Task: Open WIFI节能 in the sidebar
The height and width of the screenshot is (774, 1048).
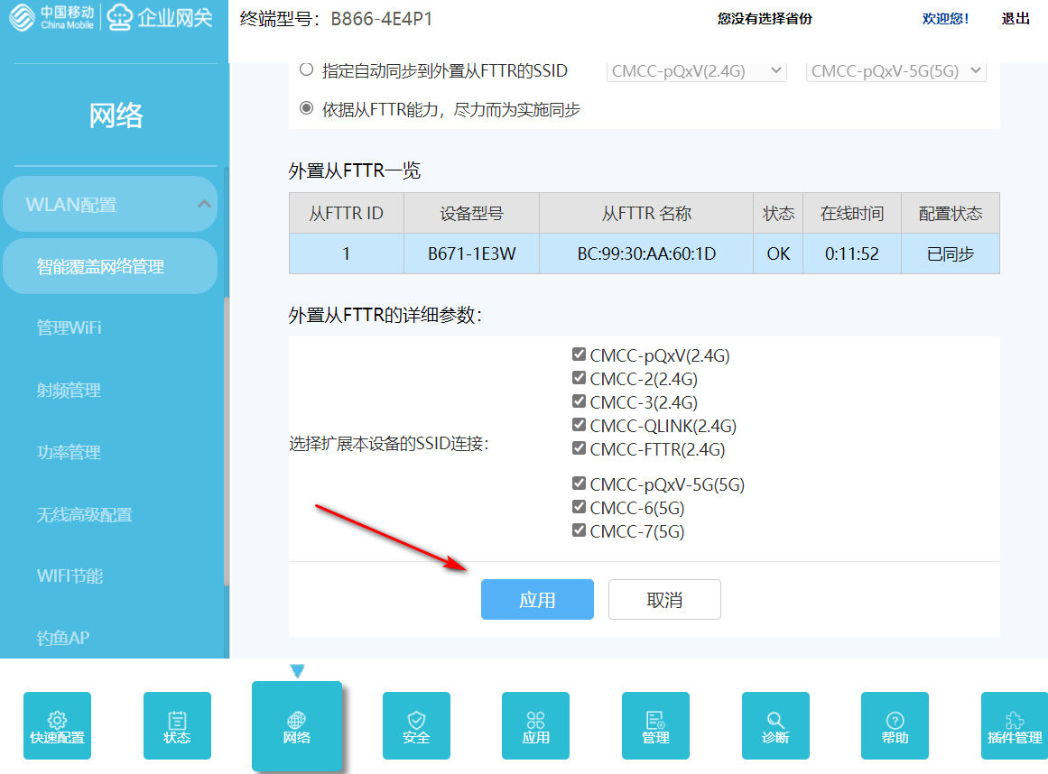Action: (x=70, y=576)
